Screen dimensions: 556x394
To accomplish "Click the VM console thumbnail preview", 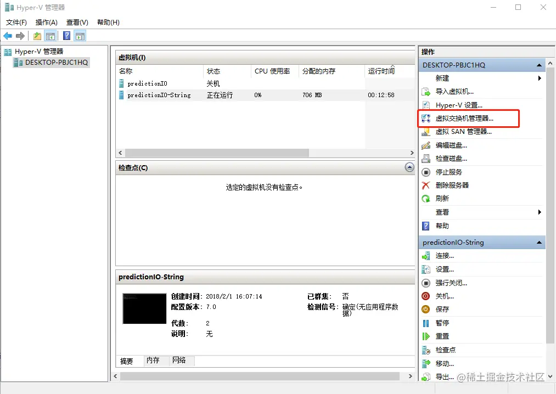I will [144, 308].
